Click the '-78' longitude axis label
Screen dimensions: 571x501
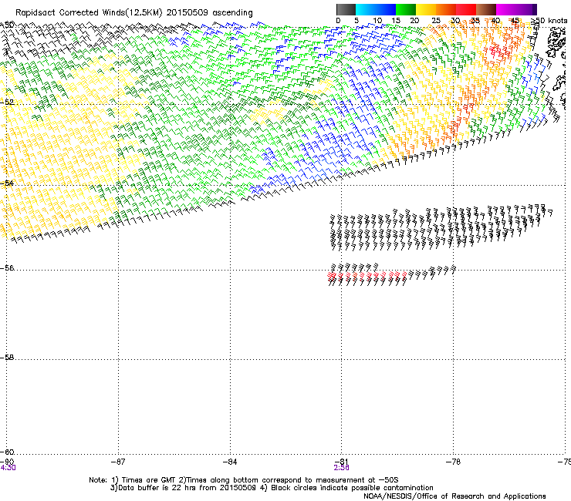tap(454, 462)
